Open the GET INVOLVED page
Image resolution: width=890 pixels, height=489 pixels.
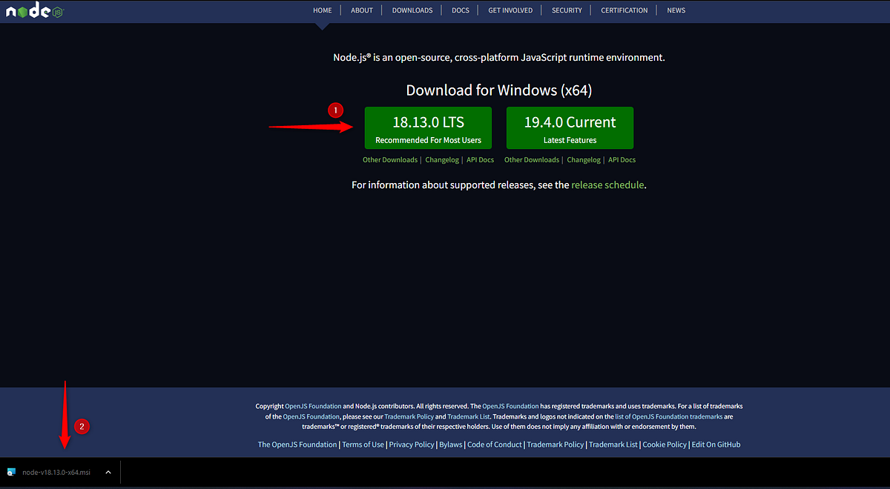tap(510, 10)
